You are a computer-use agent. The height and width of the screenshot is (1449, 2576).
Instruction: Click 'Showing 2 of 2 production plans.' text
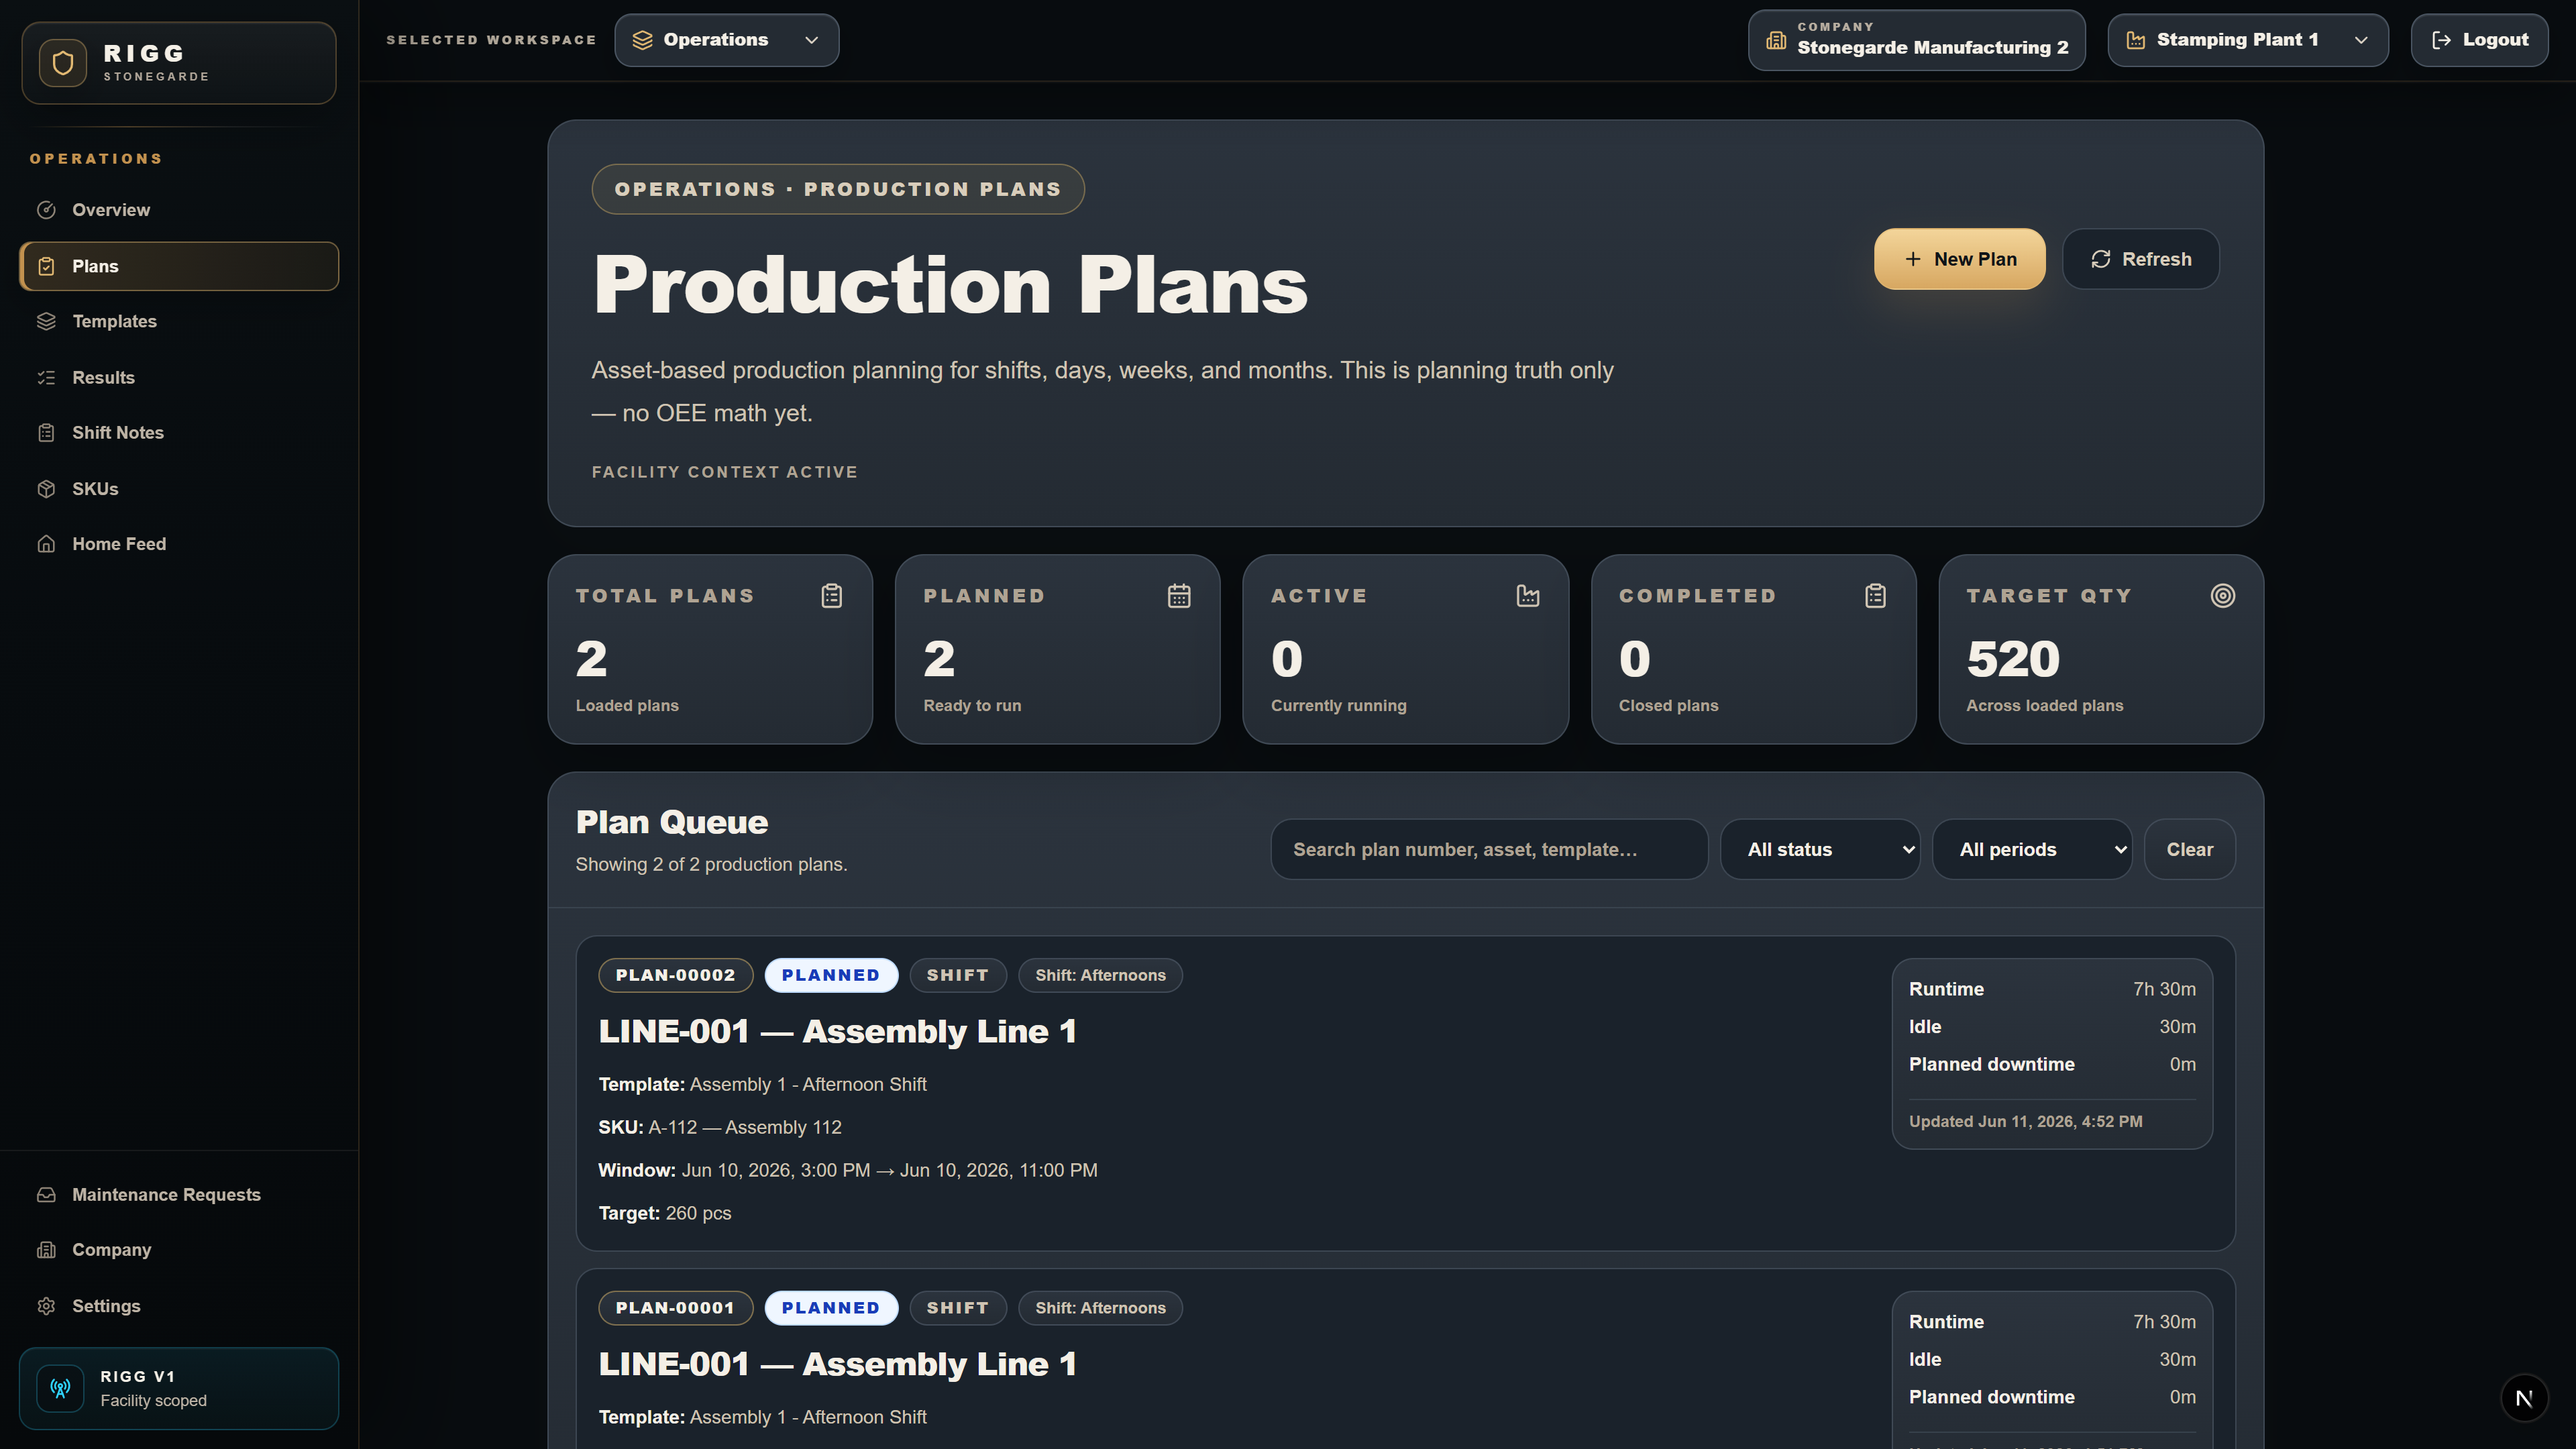(x=711, y=864)
